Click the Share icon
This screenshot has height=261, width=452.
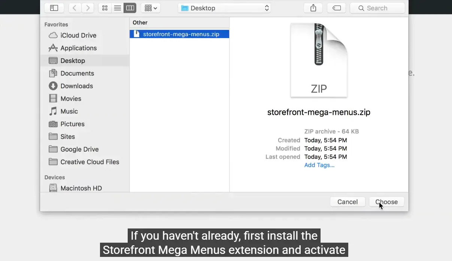(313, 8)
